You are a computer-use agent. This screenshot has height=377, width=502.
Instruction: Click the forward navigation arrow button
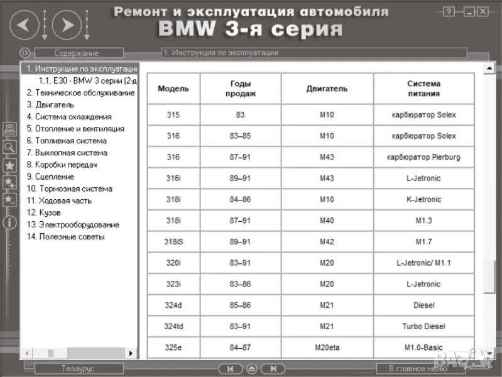point(67,25)
